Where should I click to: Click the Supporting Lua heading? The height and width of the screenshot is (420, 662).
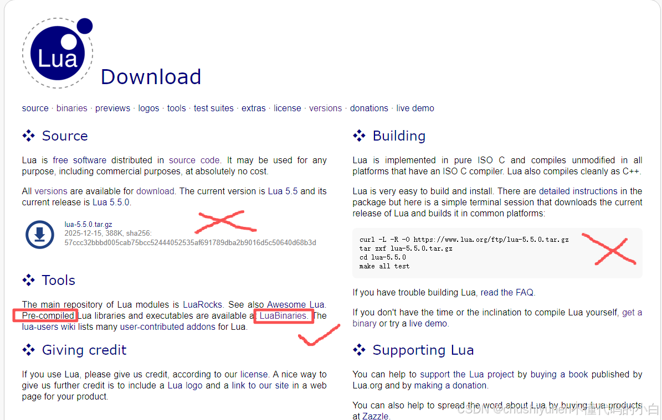[x=423, y=350]
